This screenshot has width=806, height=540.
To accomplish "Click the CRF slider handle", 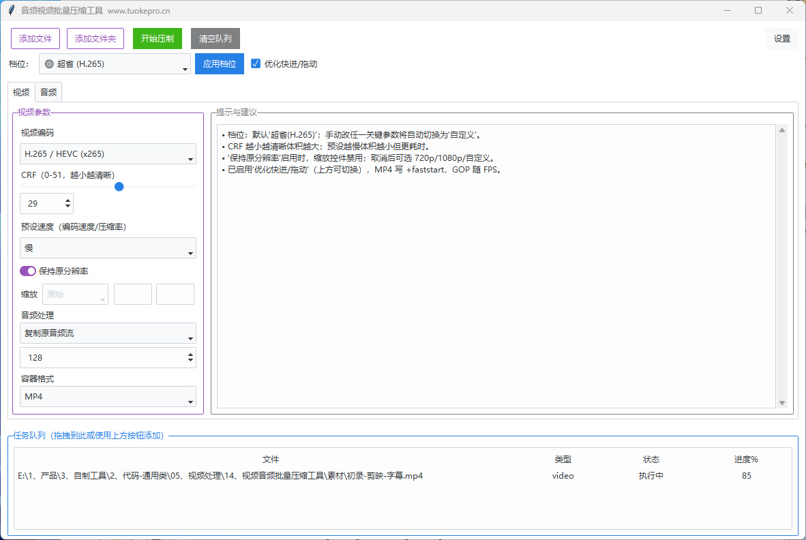I will click(x=119, y=186).
